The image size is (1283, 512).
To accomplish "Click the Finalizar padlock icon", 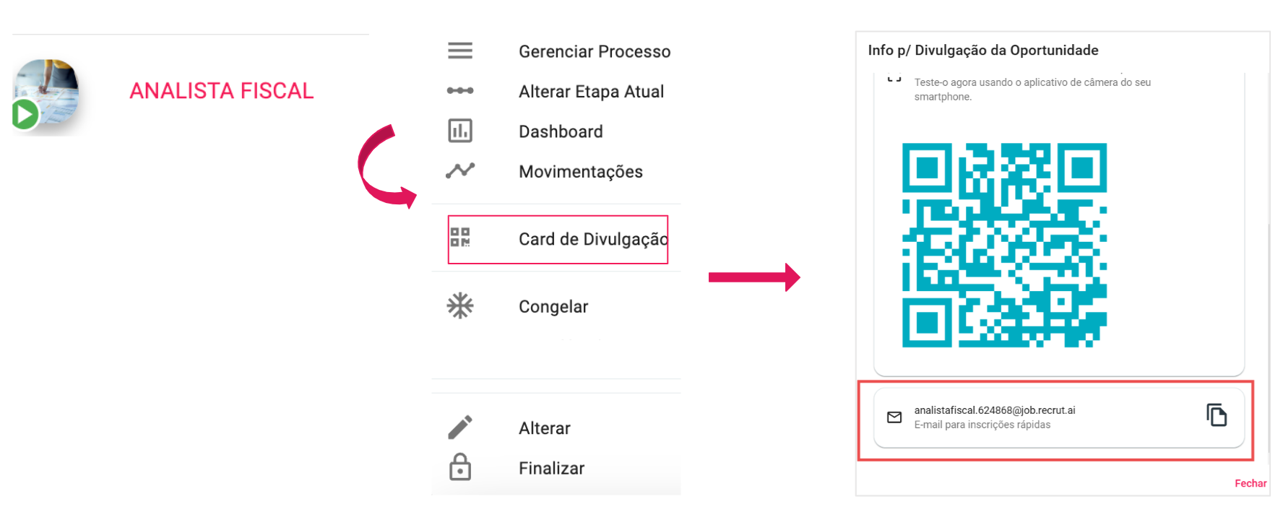I will point(459,467).
